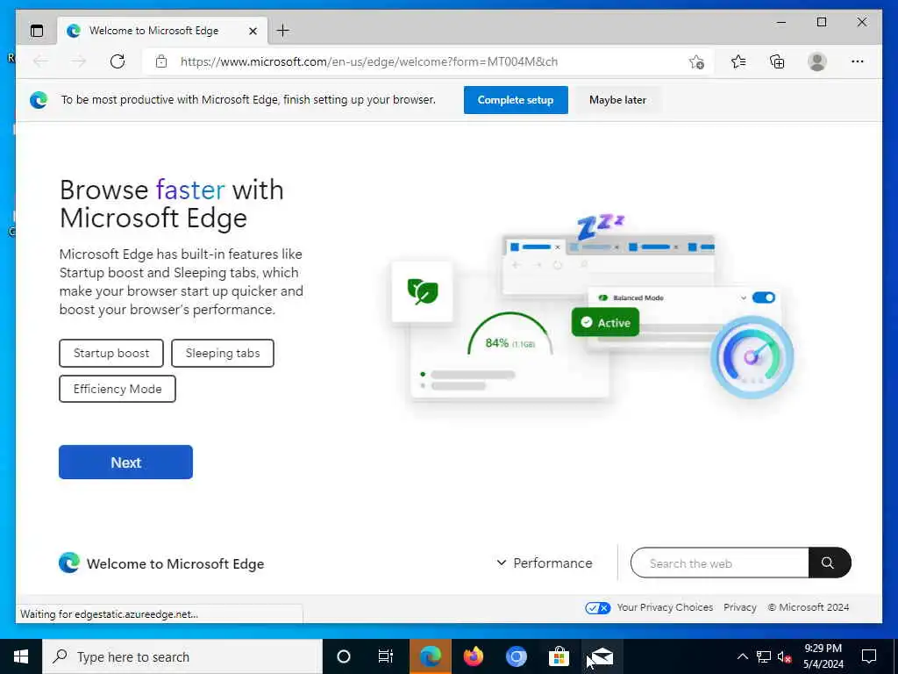Select the Efficiency Mode button

pos(118,389)
